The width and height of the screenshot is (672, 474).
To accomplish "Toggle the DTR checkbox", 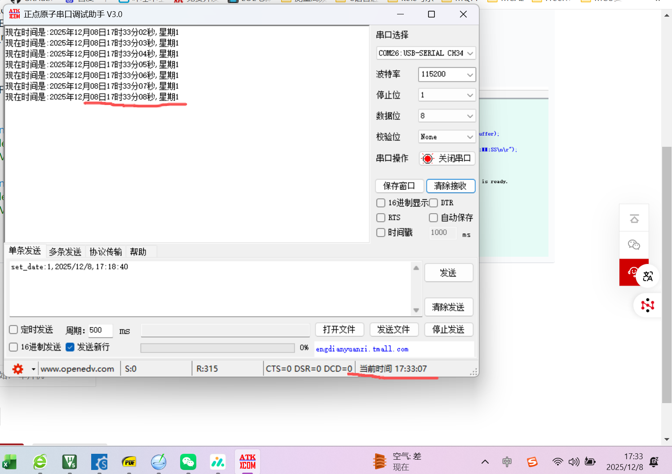I will (433, 203).
